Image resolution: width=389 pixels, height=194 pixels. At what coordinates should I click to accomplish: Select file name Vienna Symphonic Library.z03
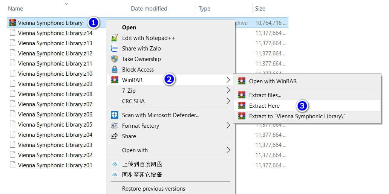(x=55, y=145)
